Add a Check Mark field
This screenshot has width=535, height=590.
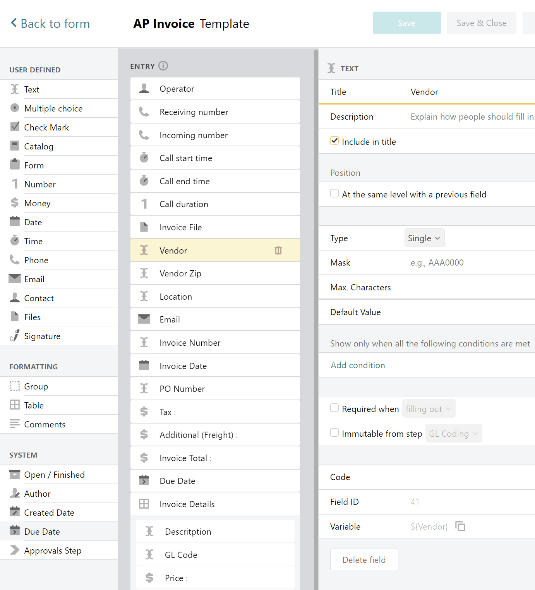pos(46,127)
